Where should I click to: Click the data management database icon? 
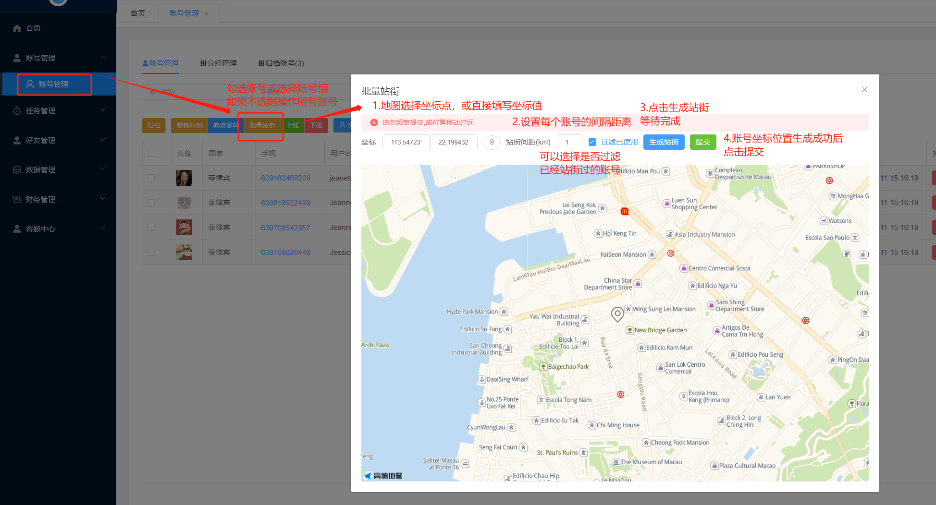tap(17, 170)
